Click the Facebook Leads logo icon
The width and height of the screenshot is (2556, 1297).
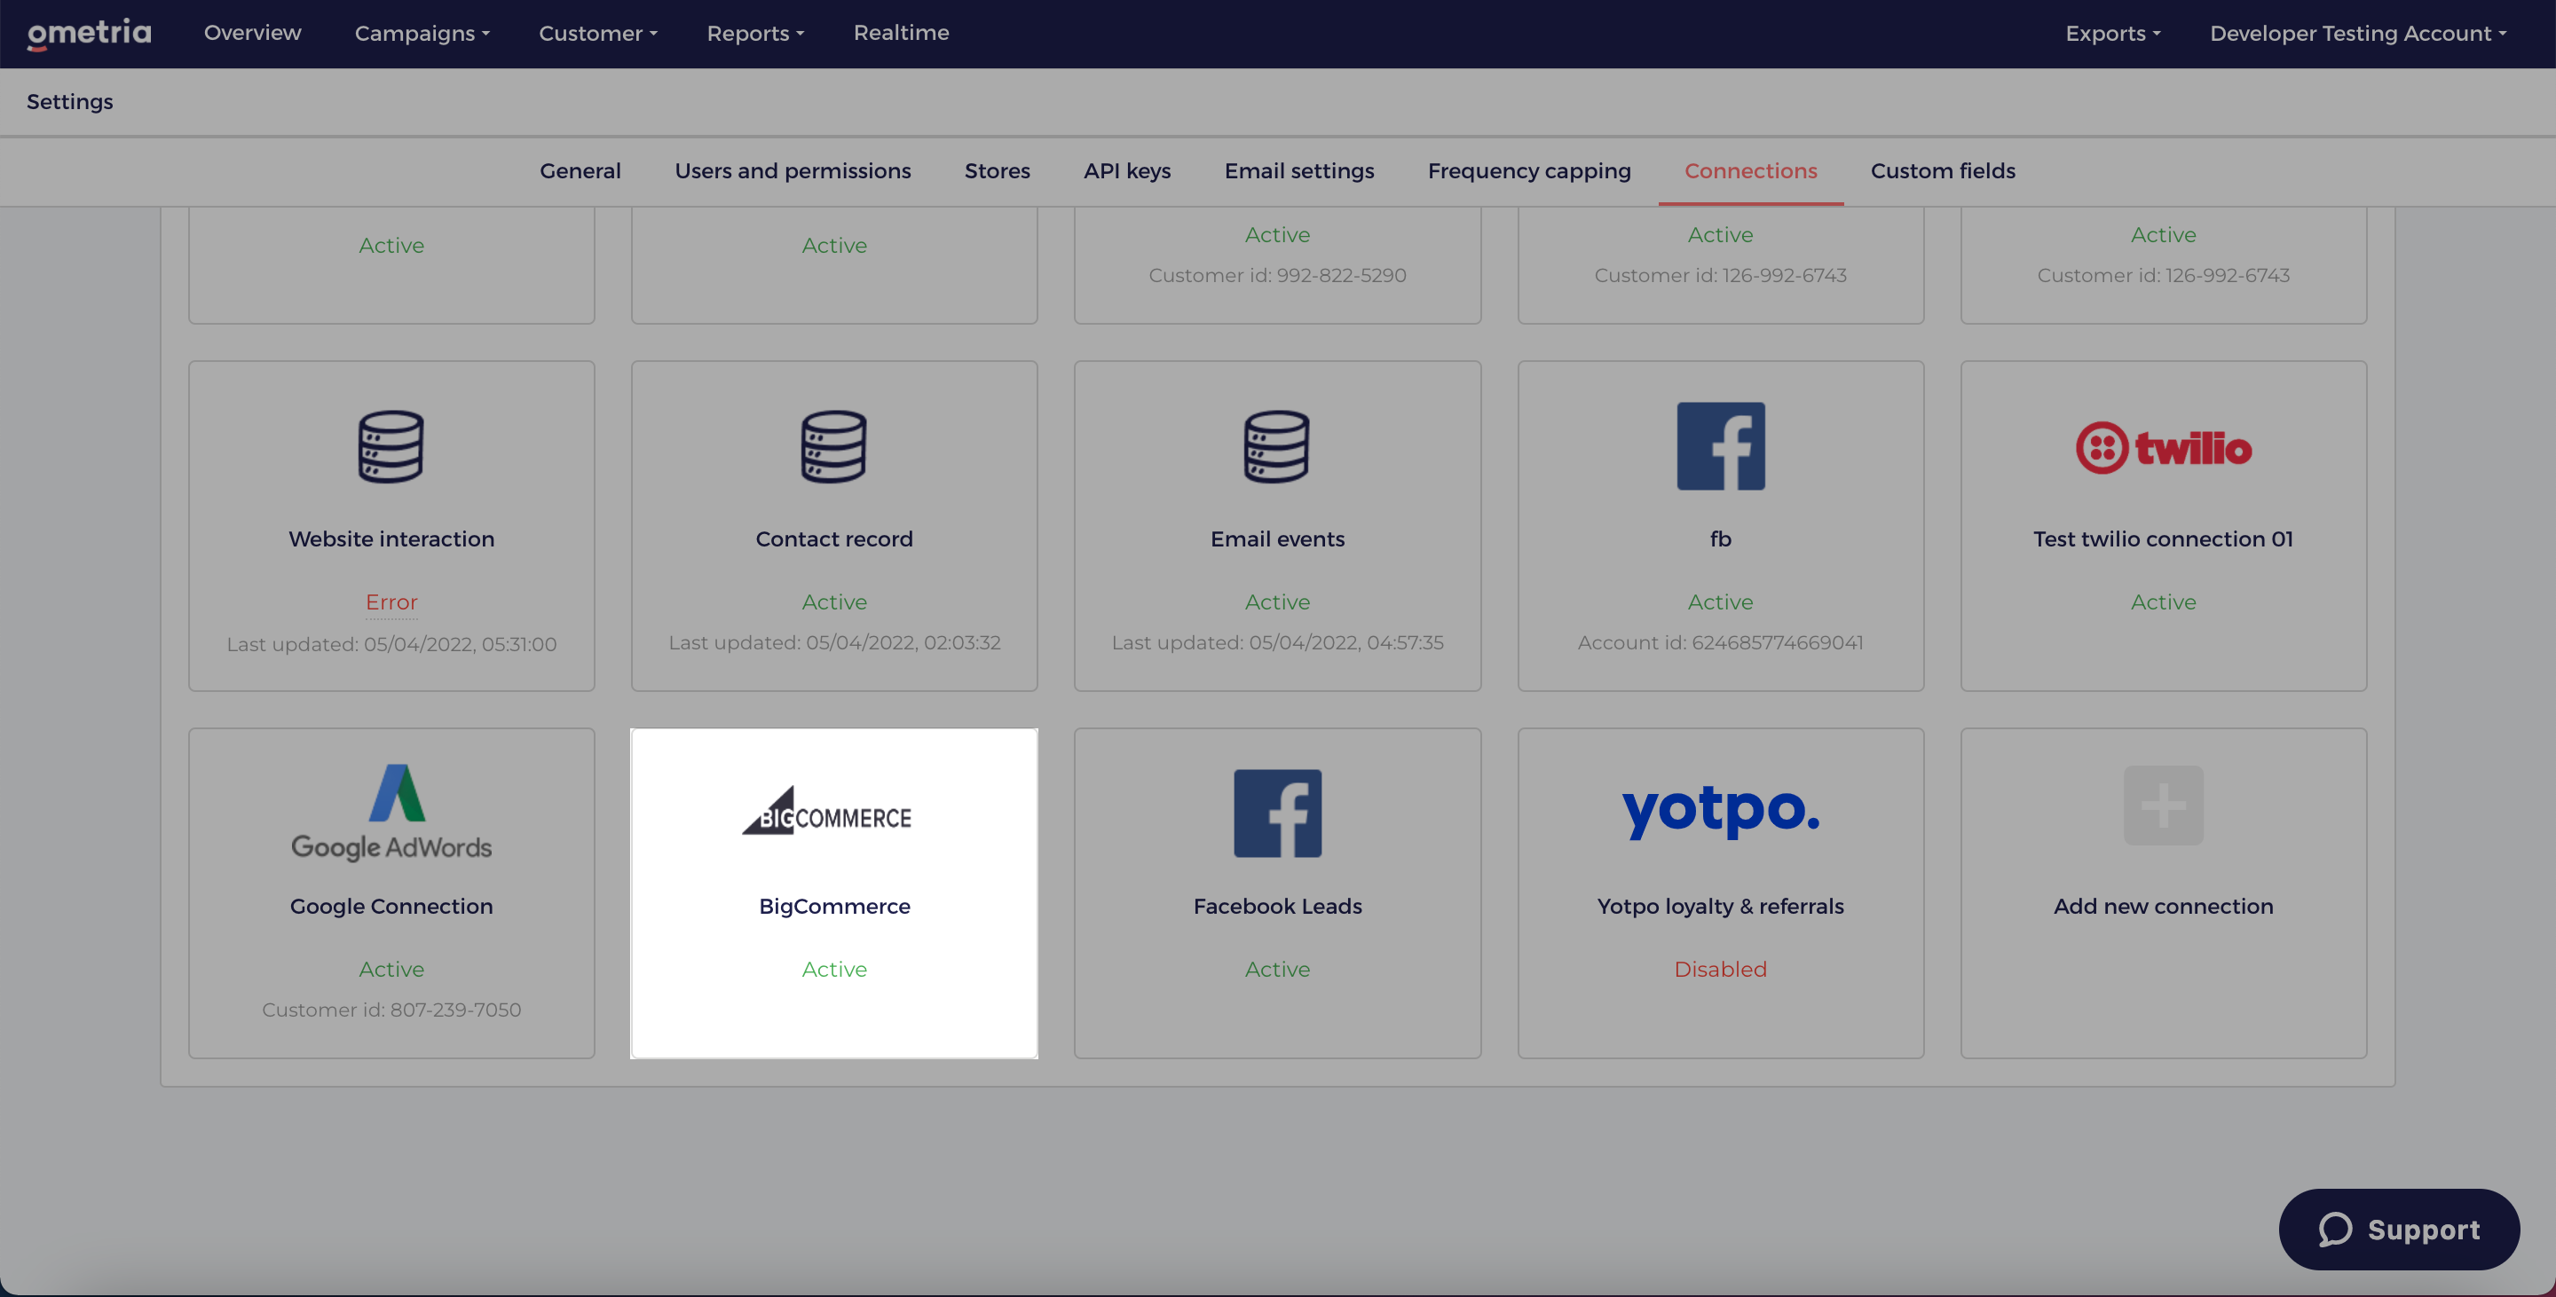point(1277,814)
